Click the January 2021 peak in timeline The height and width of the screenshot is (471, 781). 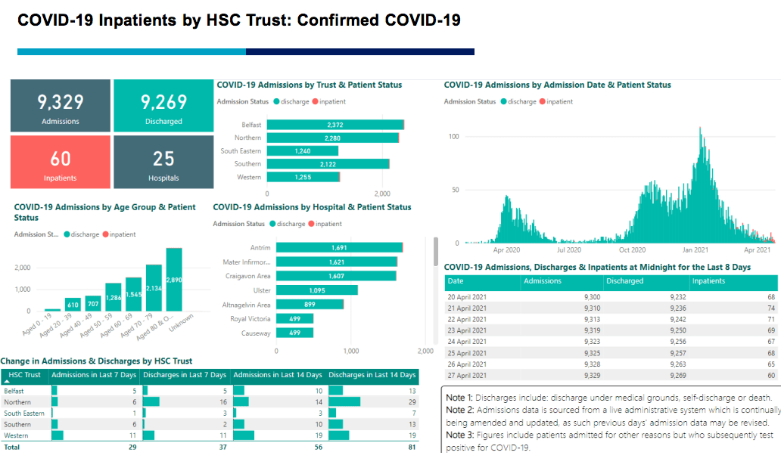coord(700,184)
